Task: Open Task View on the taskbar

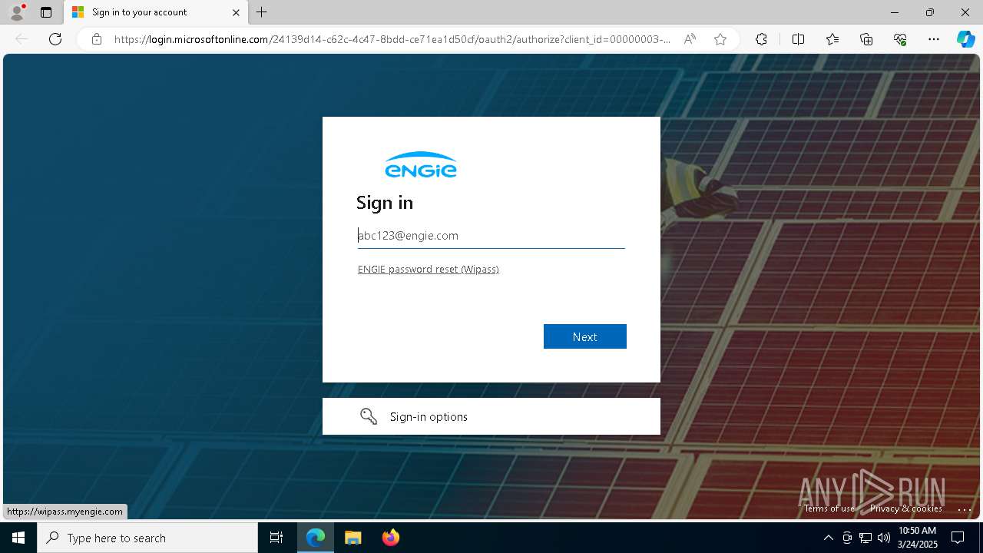Action: [x=276, y=538]
